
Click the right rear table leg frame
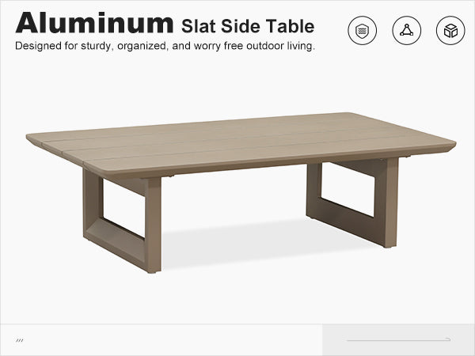tap(352, 201)
